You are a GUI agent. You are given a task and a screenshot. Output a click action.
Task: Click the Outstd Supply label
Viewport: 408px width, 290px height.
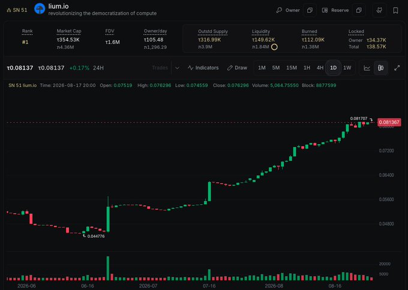click(213, 31)
